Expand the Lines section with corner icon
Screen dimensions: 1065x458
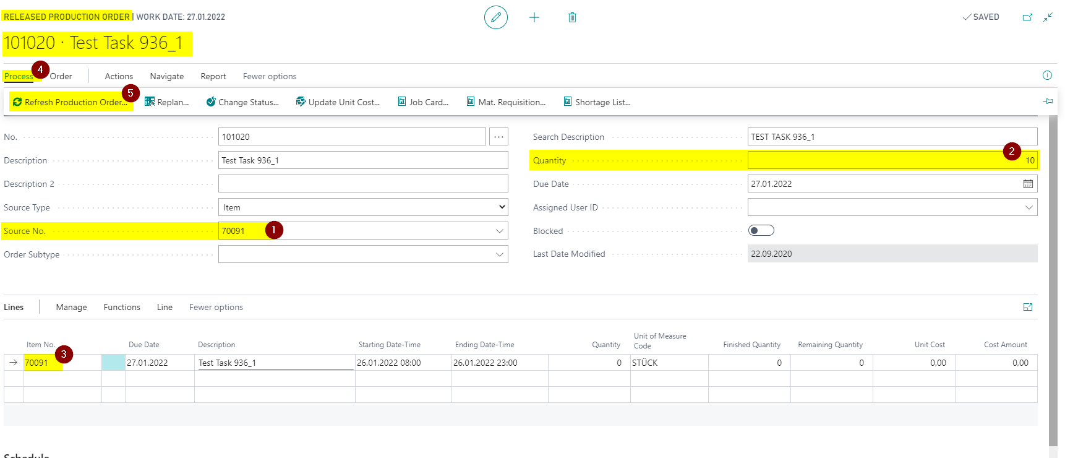1028,307
